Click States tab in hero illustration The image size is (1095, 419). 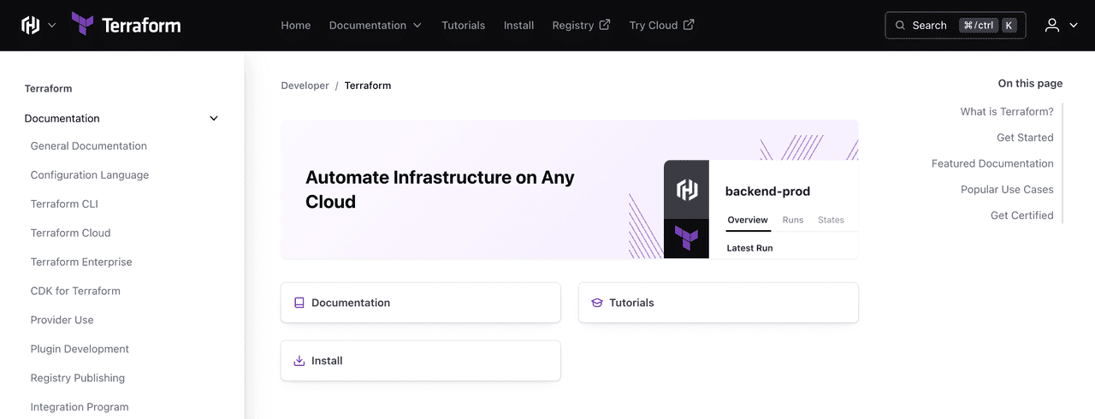click(x=831, y=220)
